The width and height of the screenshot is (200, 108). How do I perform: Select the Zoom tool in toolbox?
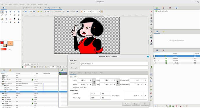click(19, 22)
